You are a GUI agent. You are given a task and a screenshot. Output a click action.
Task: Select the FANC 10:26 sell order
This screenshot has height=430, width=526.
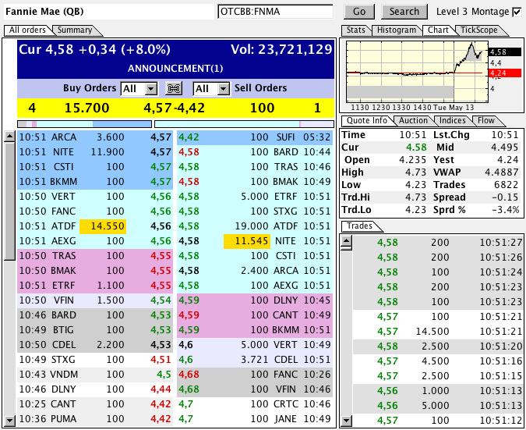(255, 375)
